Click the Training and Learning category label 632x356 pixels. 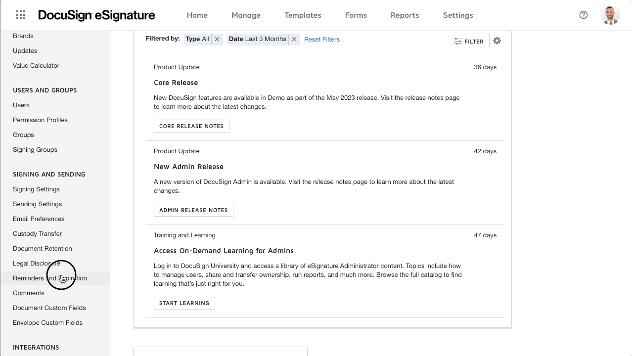click(x=184, y=235)
